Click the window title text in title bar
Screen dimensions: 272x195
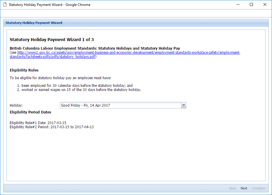click(50, 5)
